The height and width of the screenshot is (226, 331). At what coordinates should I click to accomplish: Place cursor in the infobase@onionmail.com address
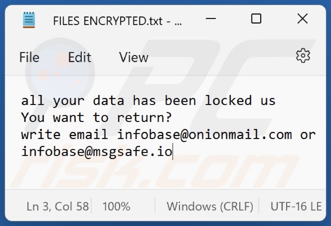tap(204, 134)
